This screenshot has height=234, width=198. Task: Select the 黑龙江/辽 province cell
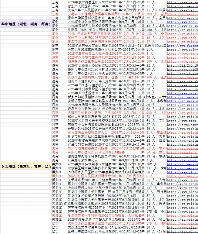click(59, 204)
